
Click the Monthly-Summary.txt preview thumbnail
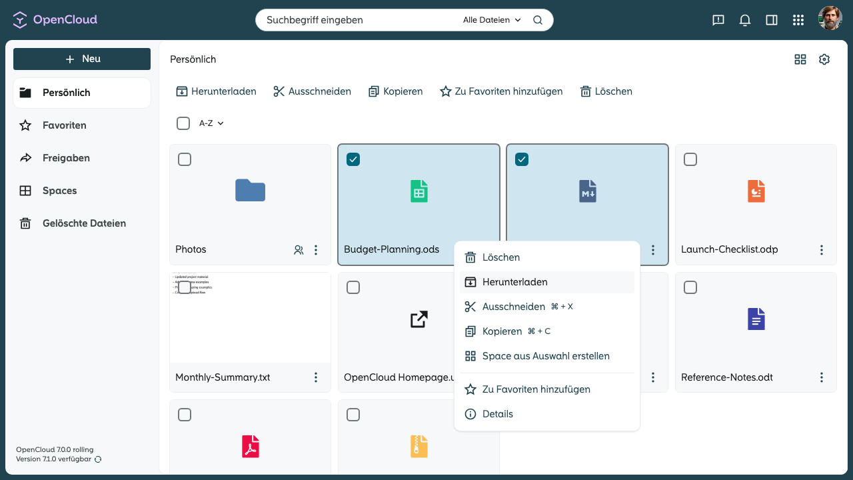[250, 317]
